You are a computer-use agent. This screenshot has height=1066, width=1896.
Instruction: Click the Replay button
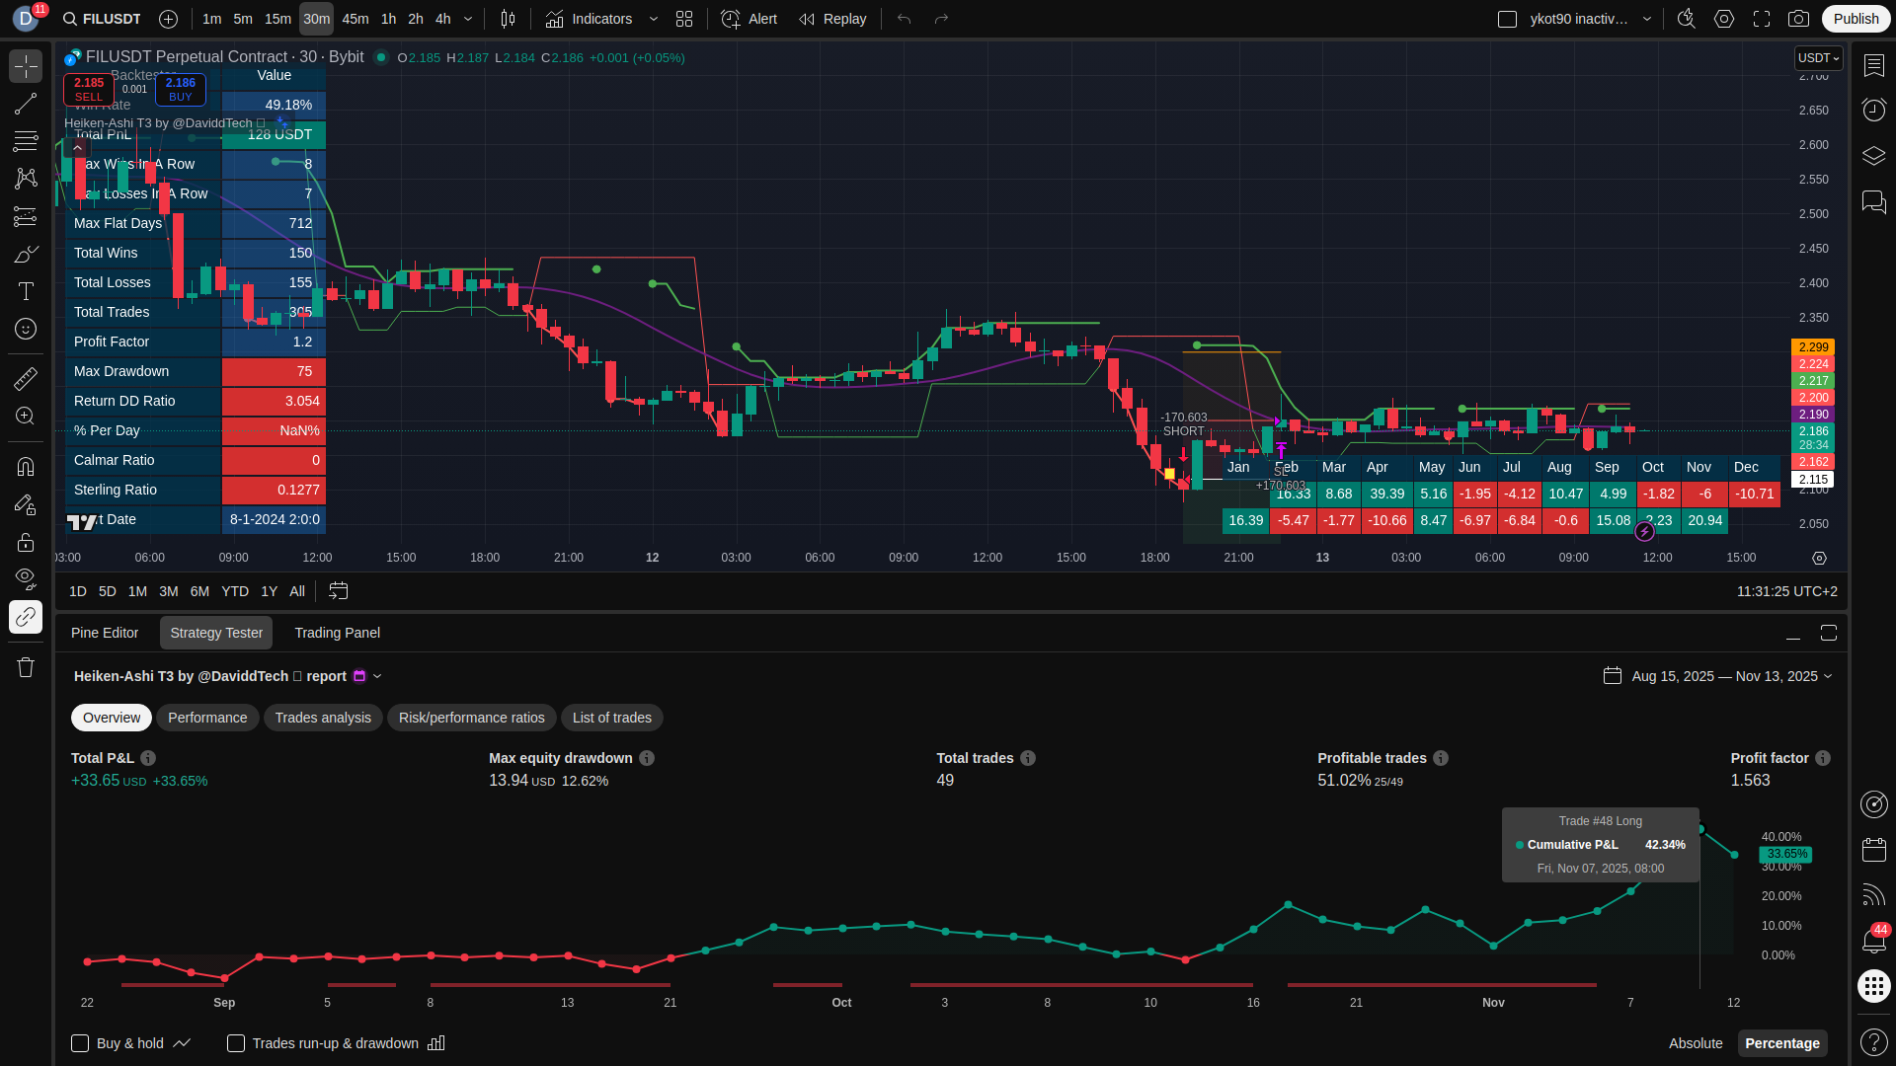(x=832, y=19)
